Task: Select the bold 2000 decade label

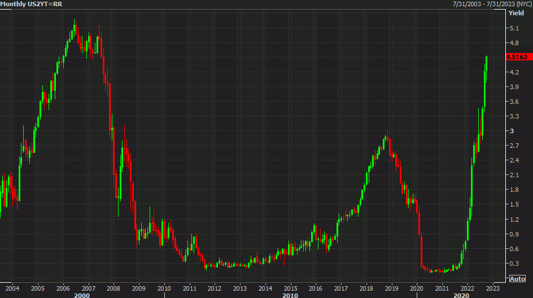Action: tap(82, 295)
